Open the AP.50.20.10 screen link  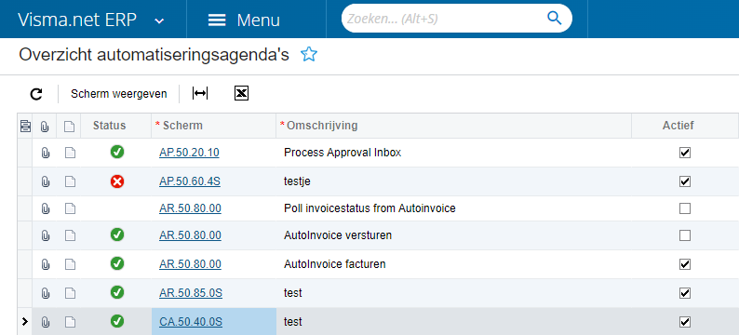coord(189,153)
